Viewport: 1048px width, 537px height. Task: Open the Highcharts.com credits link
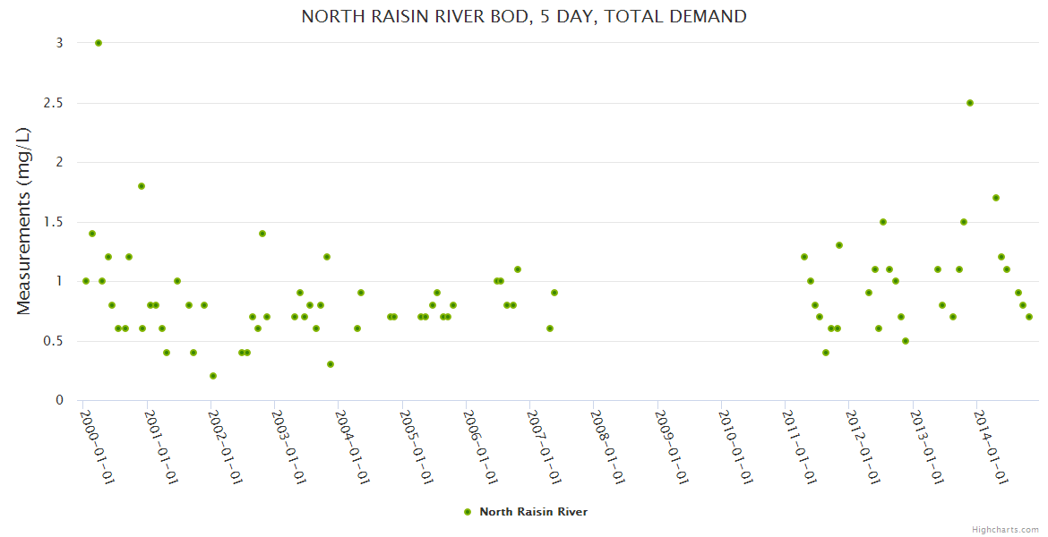click(x=1005, y=529)
